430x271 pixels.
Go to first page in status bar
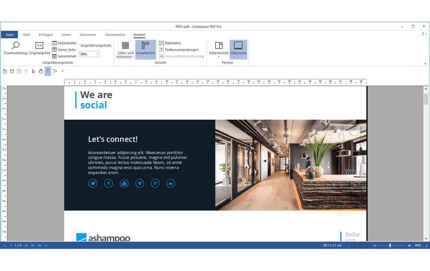coord(4,245)
